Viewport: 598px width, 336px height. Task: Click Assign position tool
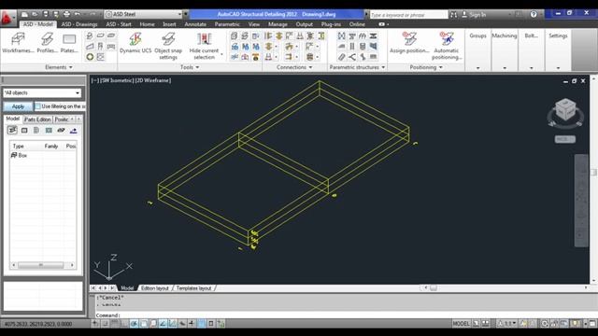409,42
